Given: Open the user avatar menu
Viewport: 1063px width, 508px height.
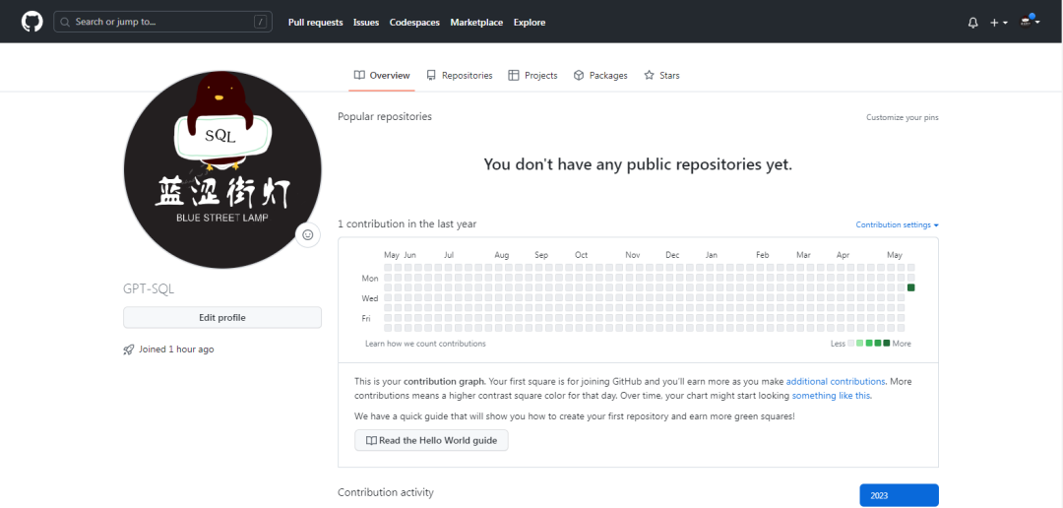Looking at the screenshot, I should [1030, 22].
